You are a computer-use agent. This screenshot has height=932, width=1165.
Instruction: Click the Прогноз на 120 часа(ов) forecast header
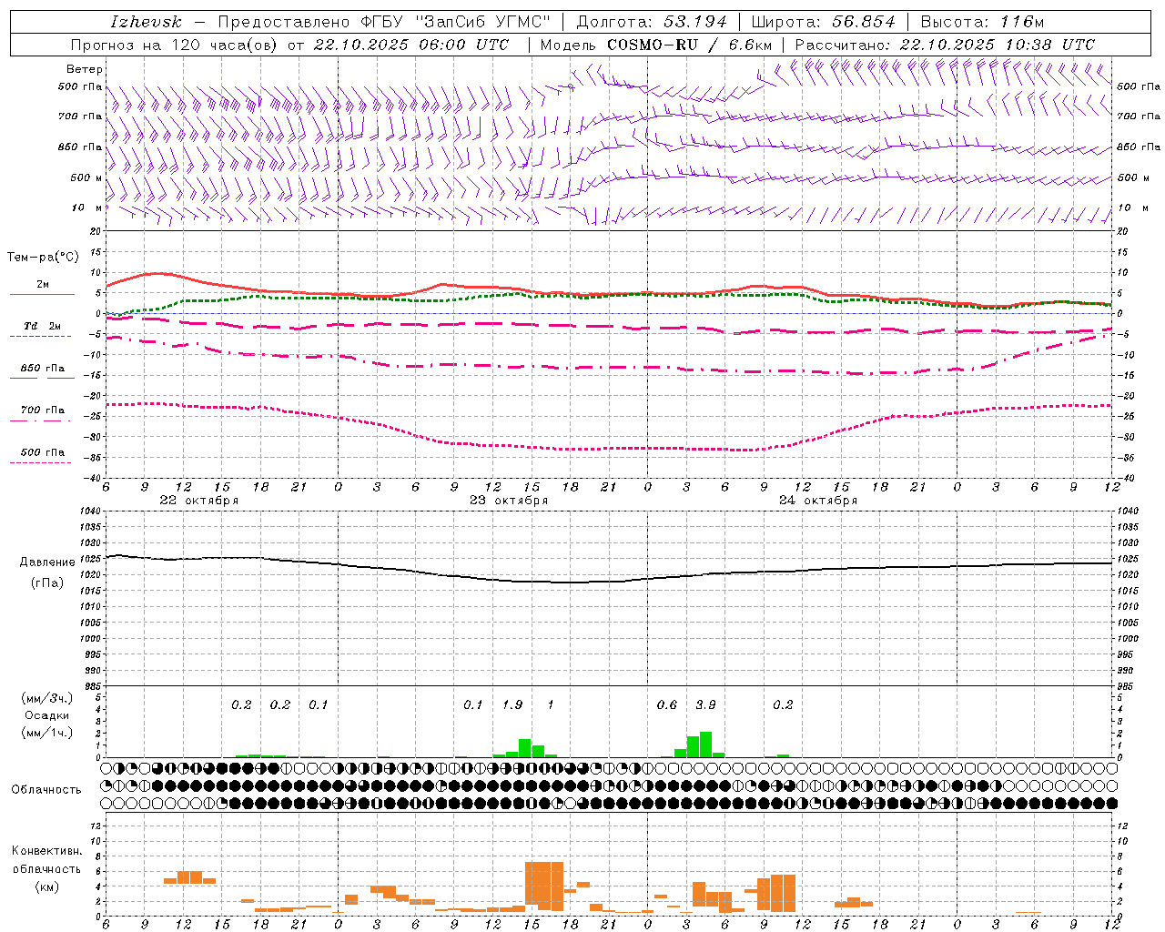[175, 45]
